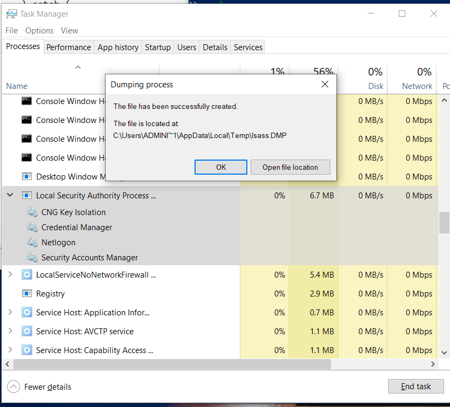The height and width of the screenshot is (407, 450).
Task: Close the Dumping process dialog with X
Action: coord(325,85)
